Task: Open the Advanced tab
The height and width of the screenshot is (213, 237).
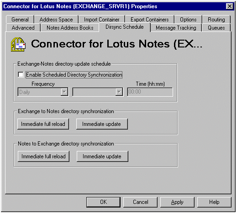Action: 23,28
